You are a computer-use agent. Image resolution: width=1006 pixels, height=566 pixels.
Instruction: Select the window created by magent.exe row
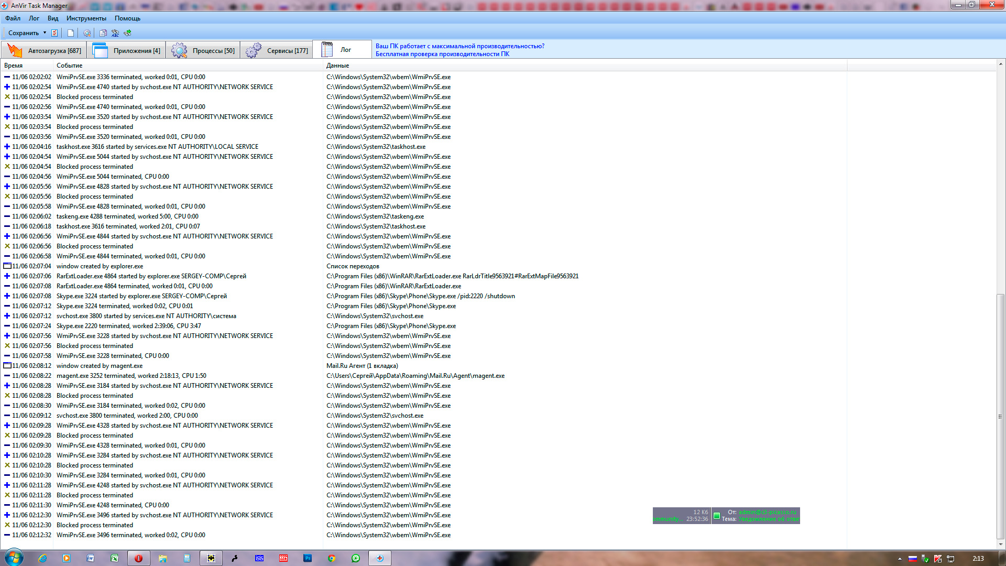[x=423, y=366]
